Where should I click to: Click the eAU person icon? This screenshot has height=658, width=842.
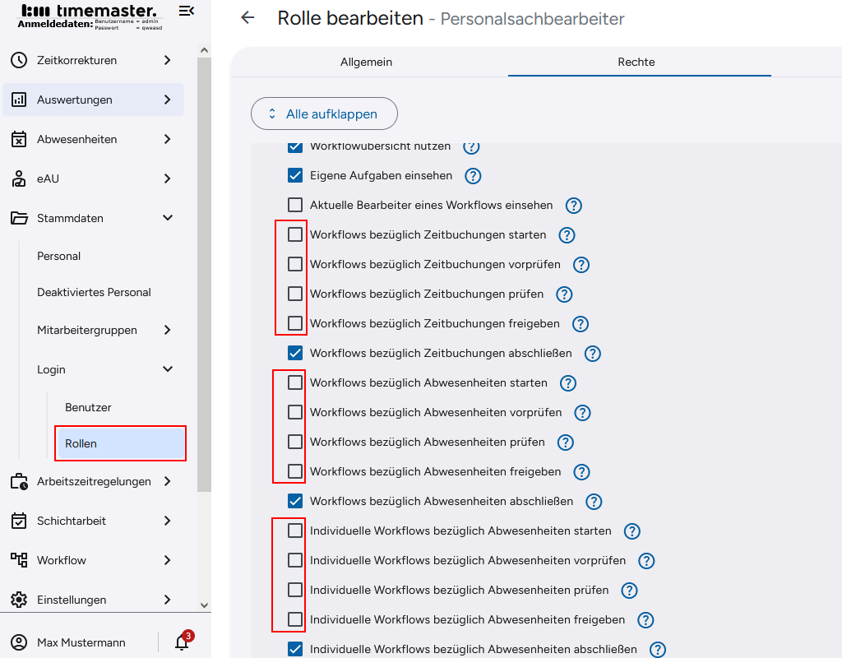18,178
